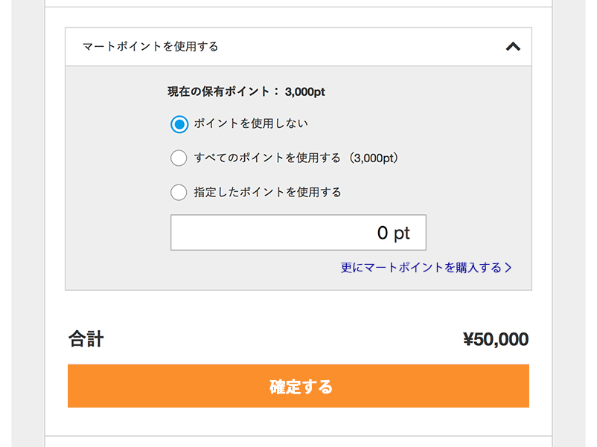This screenshot has width=597, height=447.
Task: Focus the points amount input field
Action: coord(298,233)
